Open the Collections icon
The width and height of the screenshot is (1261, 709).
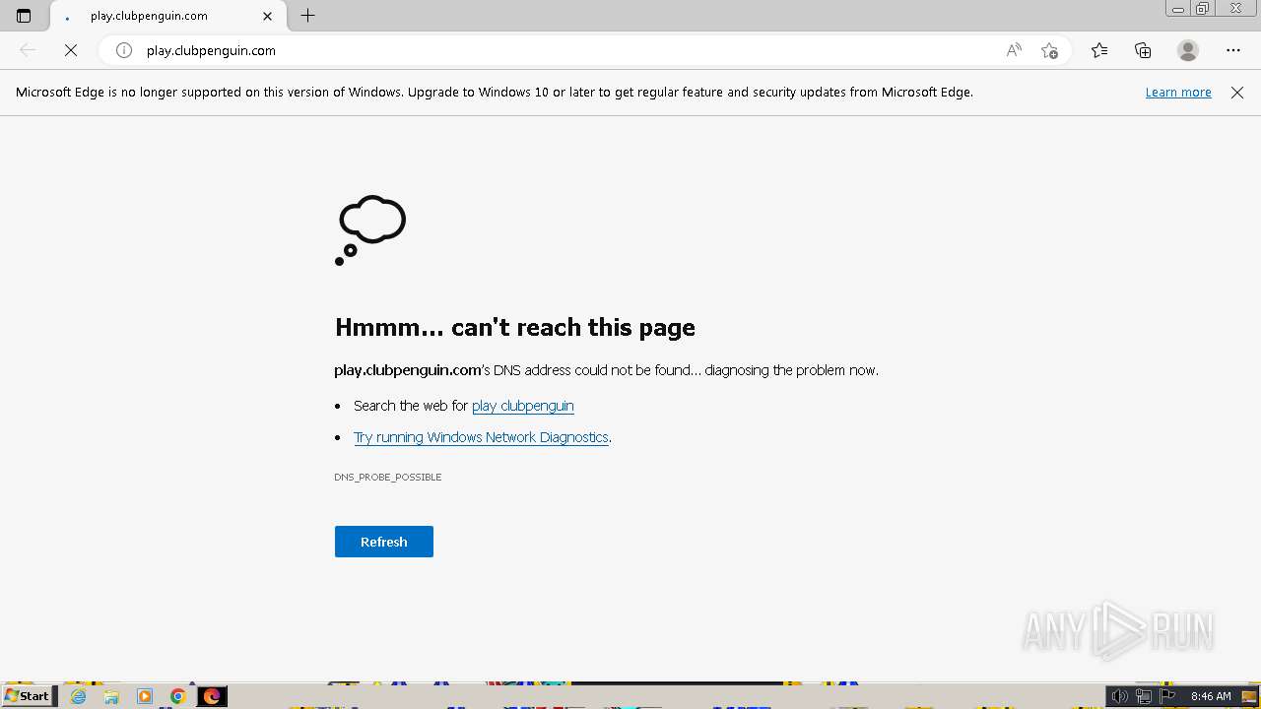pos(1143,50)
